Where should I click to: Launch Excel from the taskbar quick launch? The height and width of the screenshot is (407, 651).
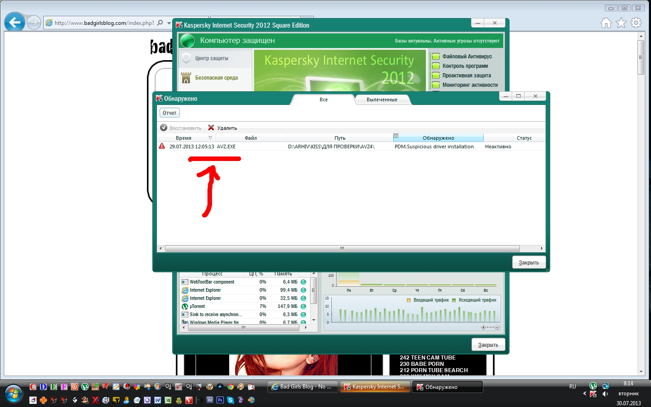168,400
